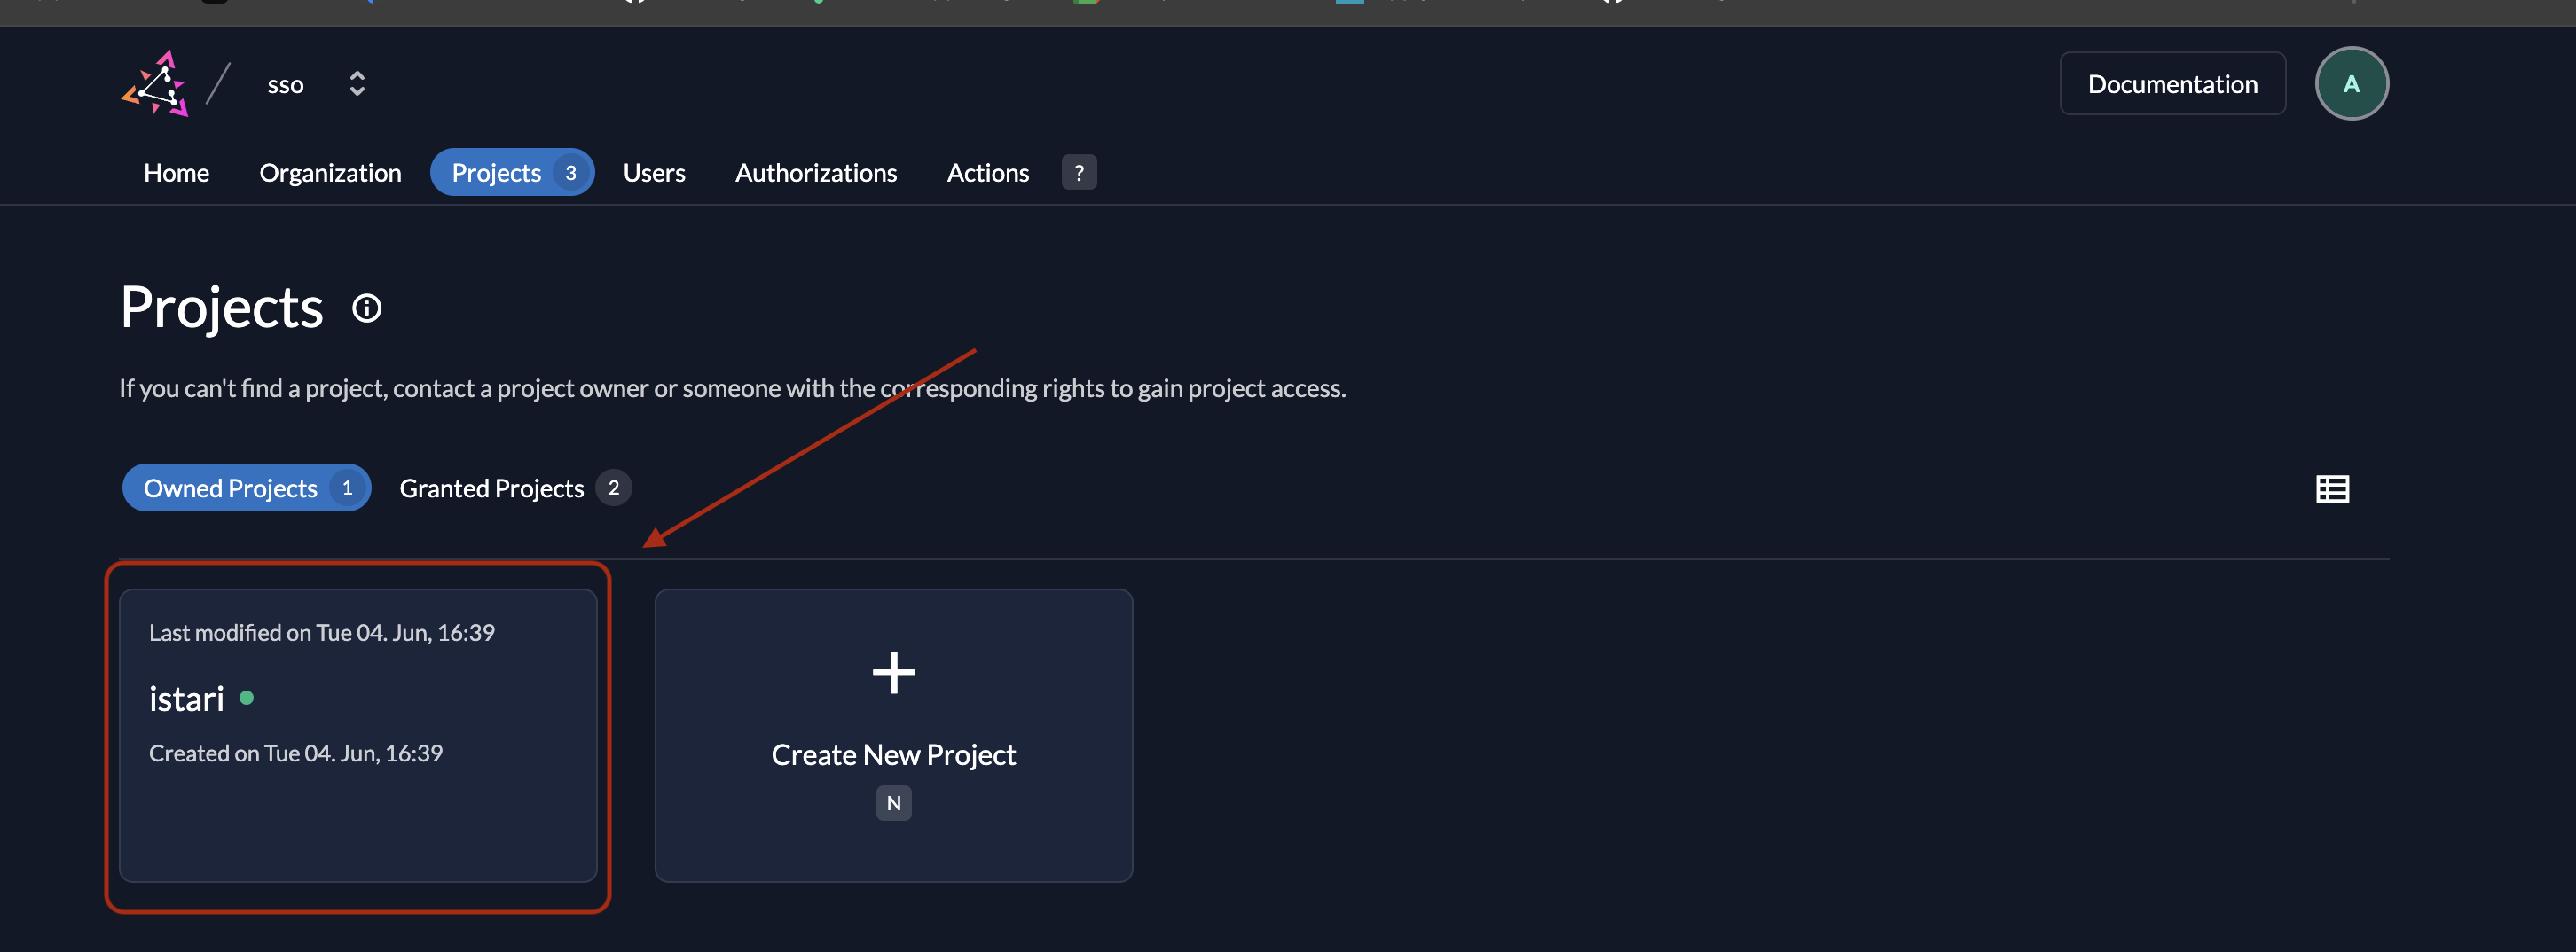Open the Projects info tooltip icon
This screenshot has width=2576, height=952.
pos(367,308)
